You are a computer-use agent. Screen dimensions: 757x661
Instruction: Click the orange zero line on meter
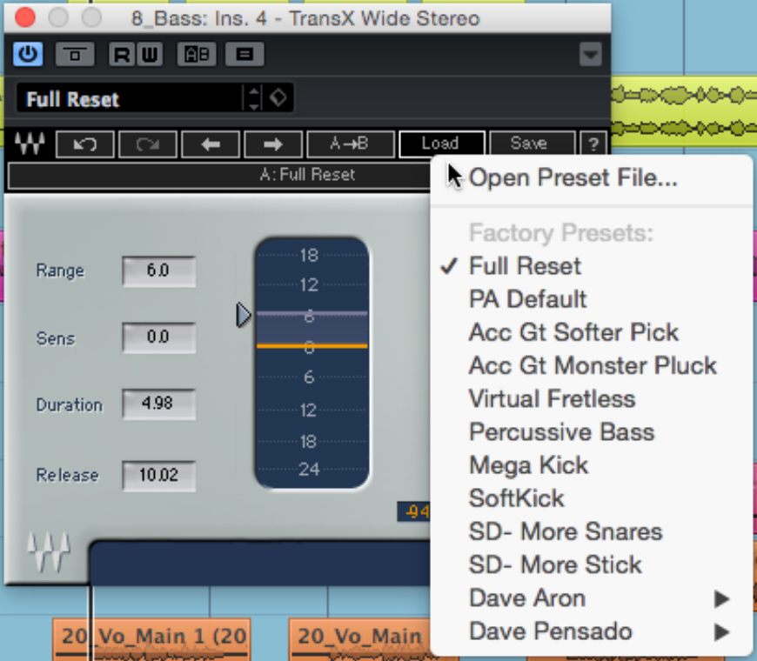pos(312,346)
